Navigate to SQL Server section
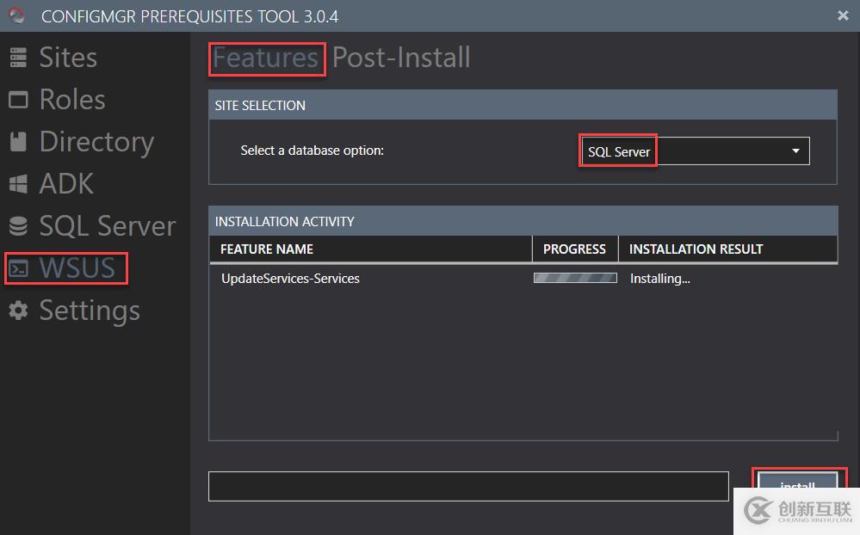 [108, 226]
